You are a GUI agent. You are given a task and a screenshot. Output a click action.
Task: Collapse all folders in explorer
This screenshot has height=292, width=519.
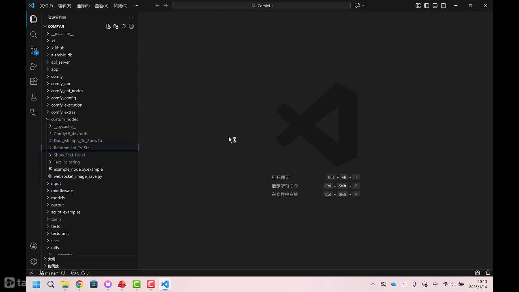coord(131,26)
